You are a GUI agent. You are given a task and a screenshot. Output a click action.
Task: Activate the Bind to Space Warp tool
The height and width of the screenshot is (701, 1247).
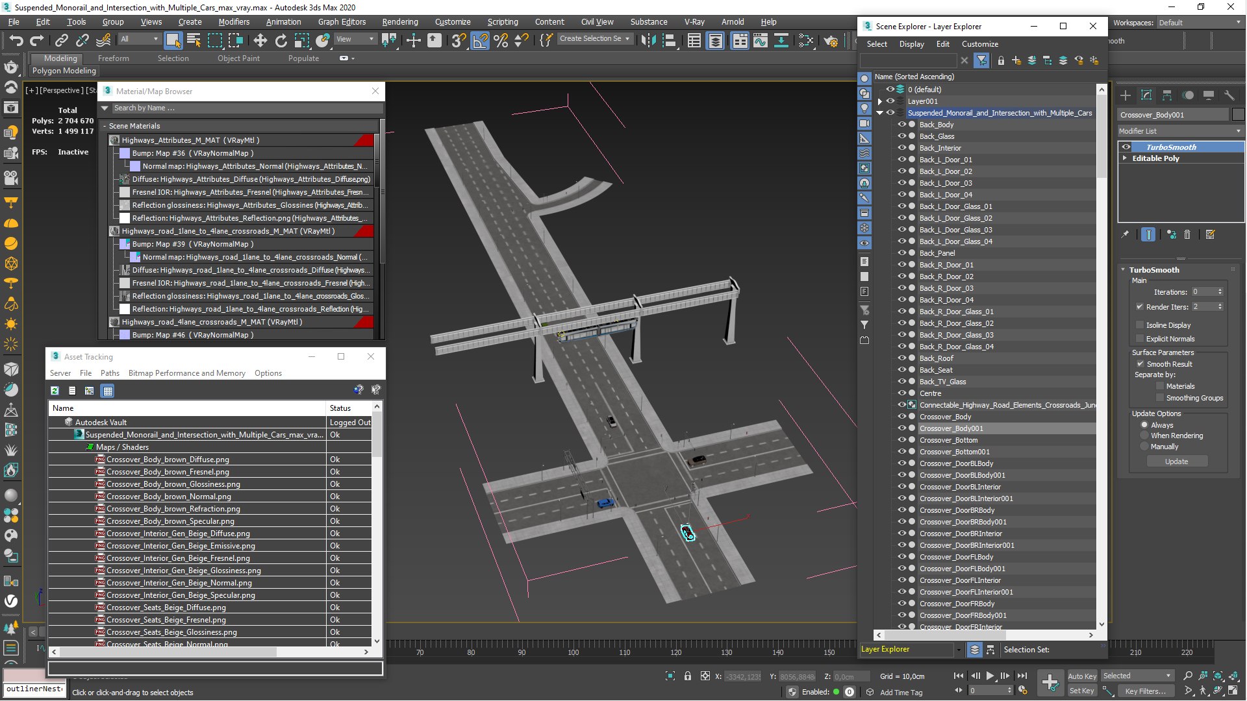(103, 40)
